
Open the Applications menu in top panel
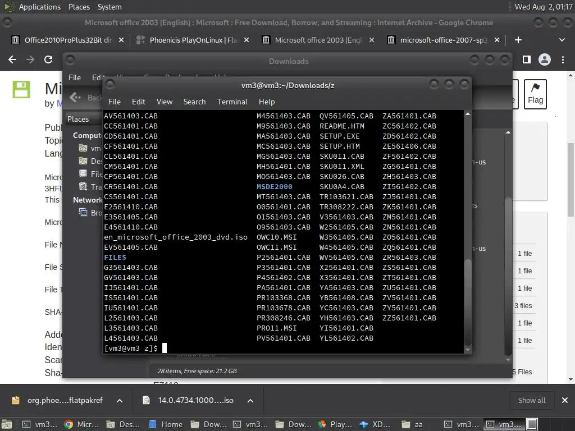click(x=40, y=7)
